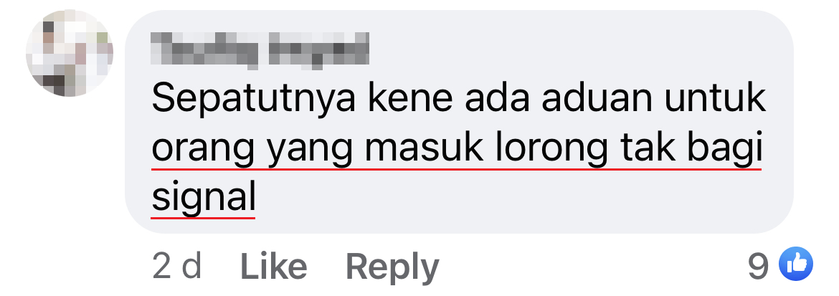The height and width of the screenshot is (296, 839).
Task: Click the blue thumbs-up reaction icon
Action: (x=796, y=264)
